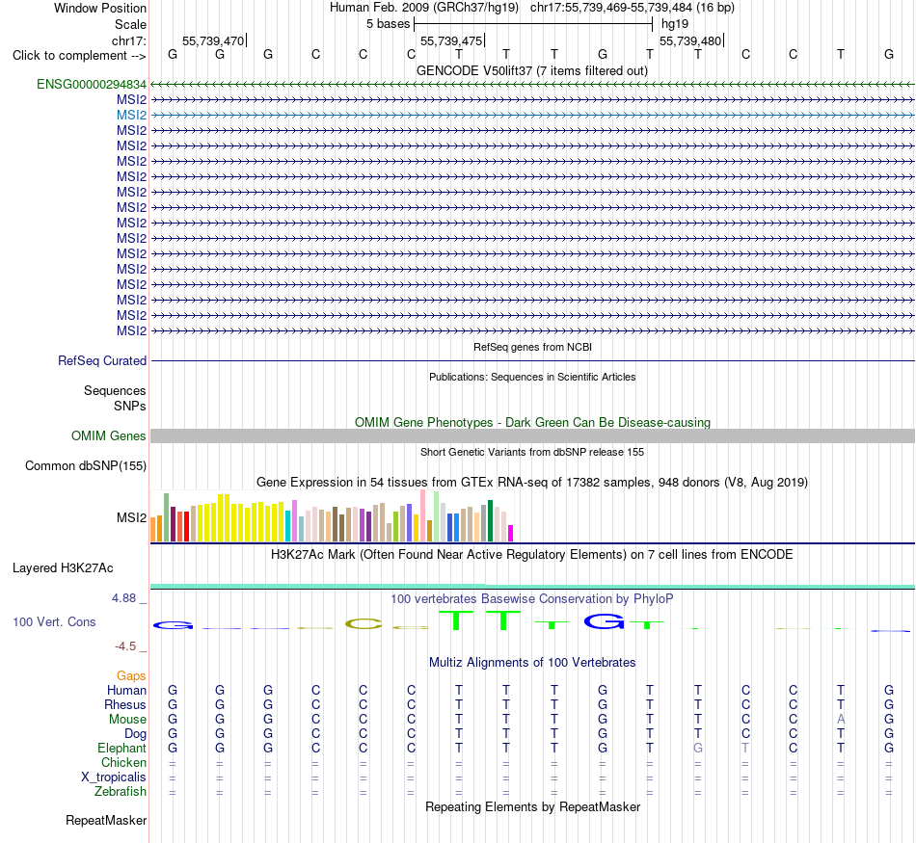Click the green ENSG00000294834 transcript arrow line

532,85
